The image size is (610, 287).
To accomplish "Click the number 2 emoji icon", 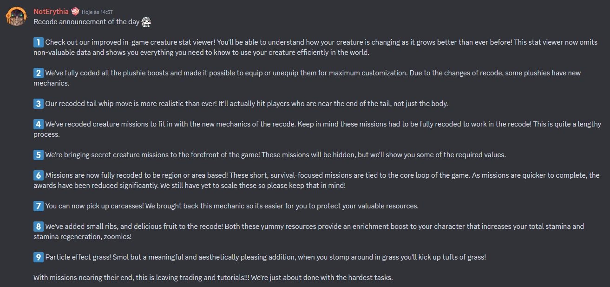I will tap(39, 73).
